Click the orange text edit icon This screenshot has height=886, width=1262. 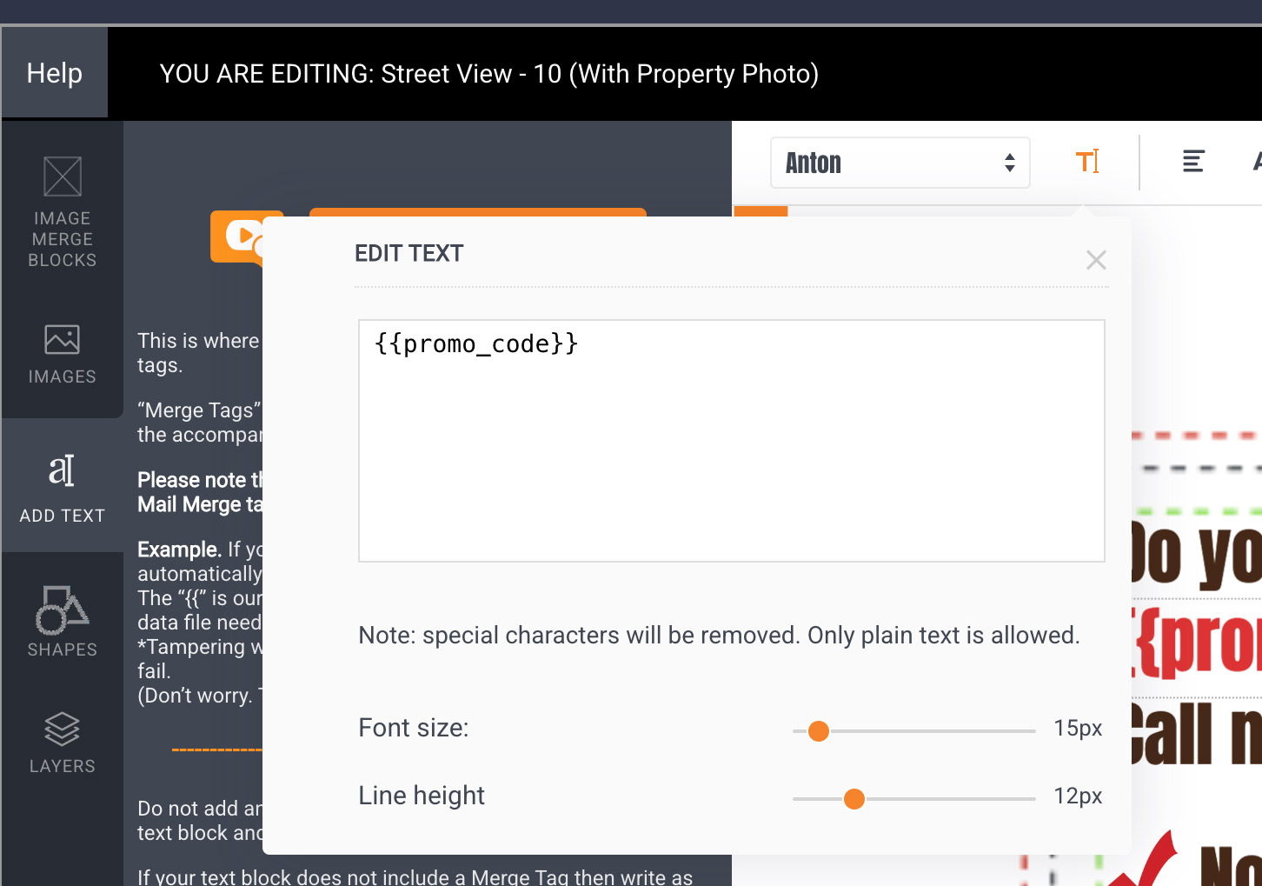1087,162
